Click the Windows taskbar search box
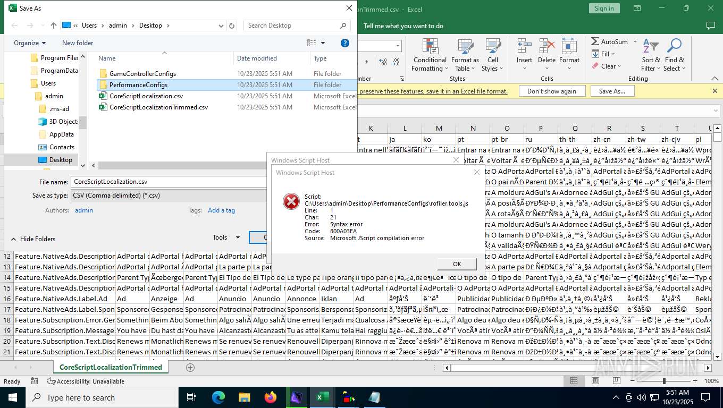Viewport: 723px width, 408px height. [x=102, y=397]
